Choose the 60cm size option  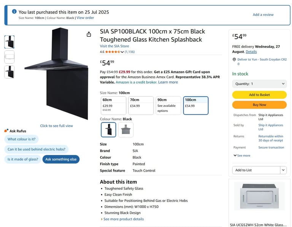click(x=113, y=106)
